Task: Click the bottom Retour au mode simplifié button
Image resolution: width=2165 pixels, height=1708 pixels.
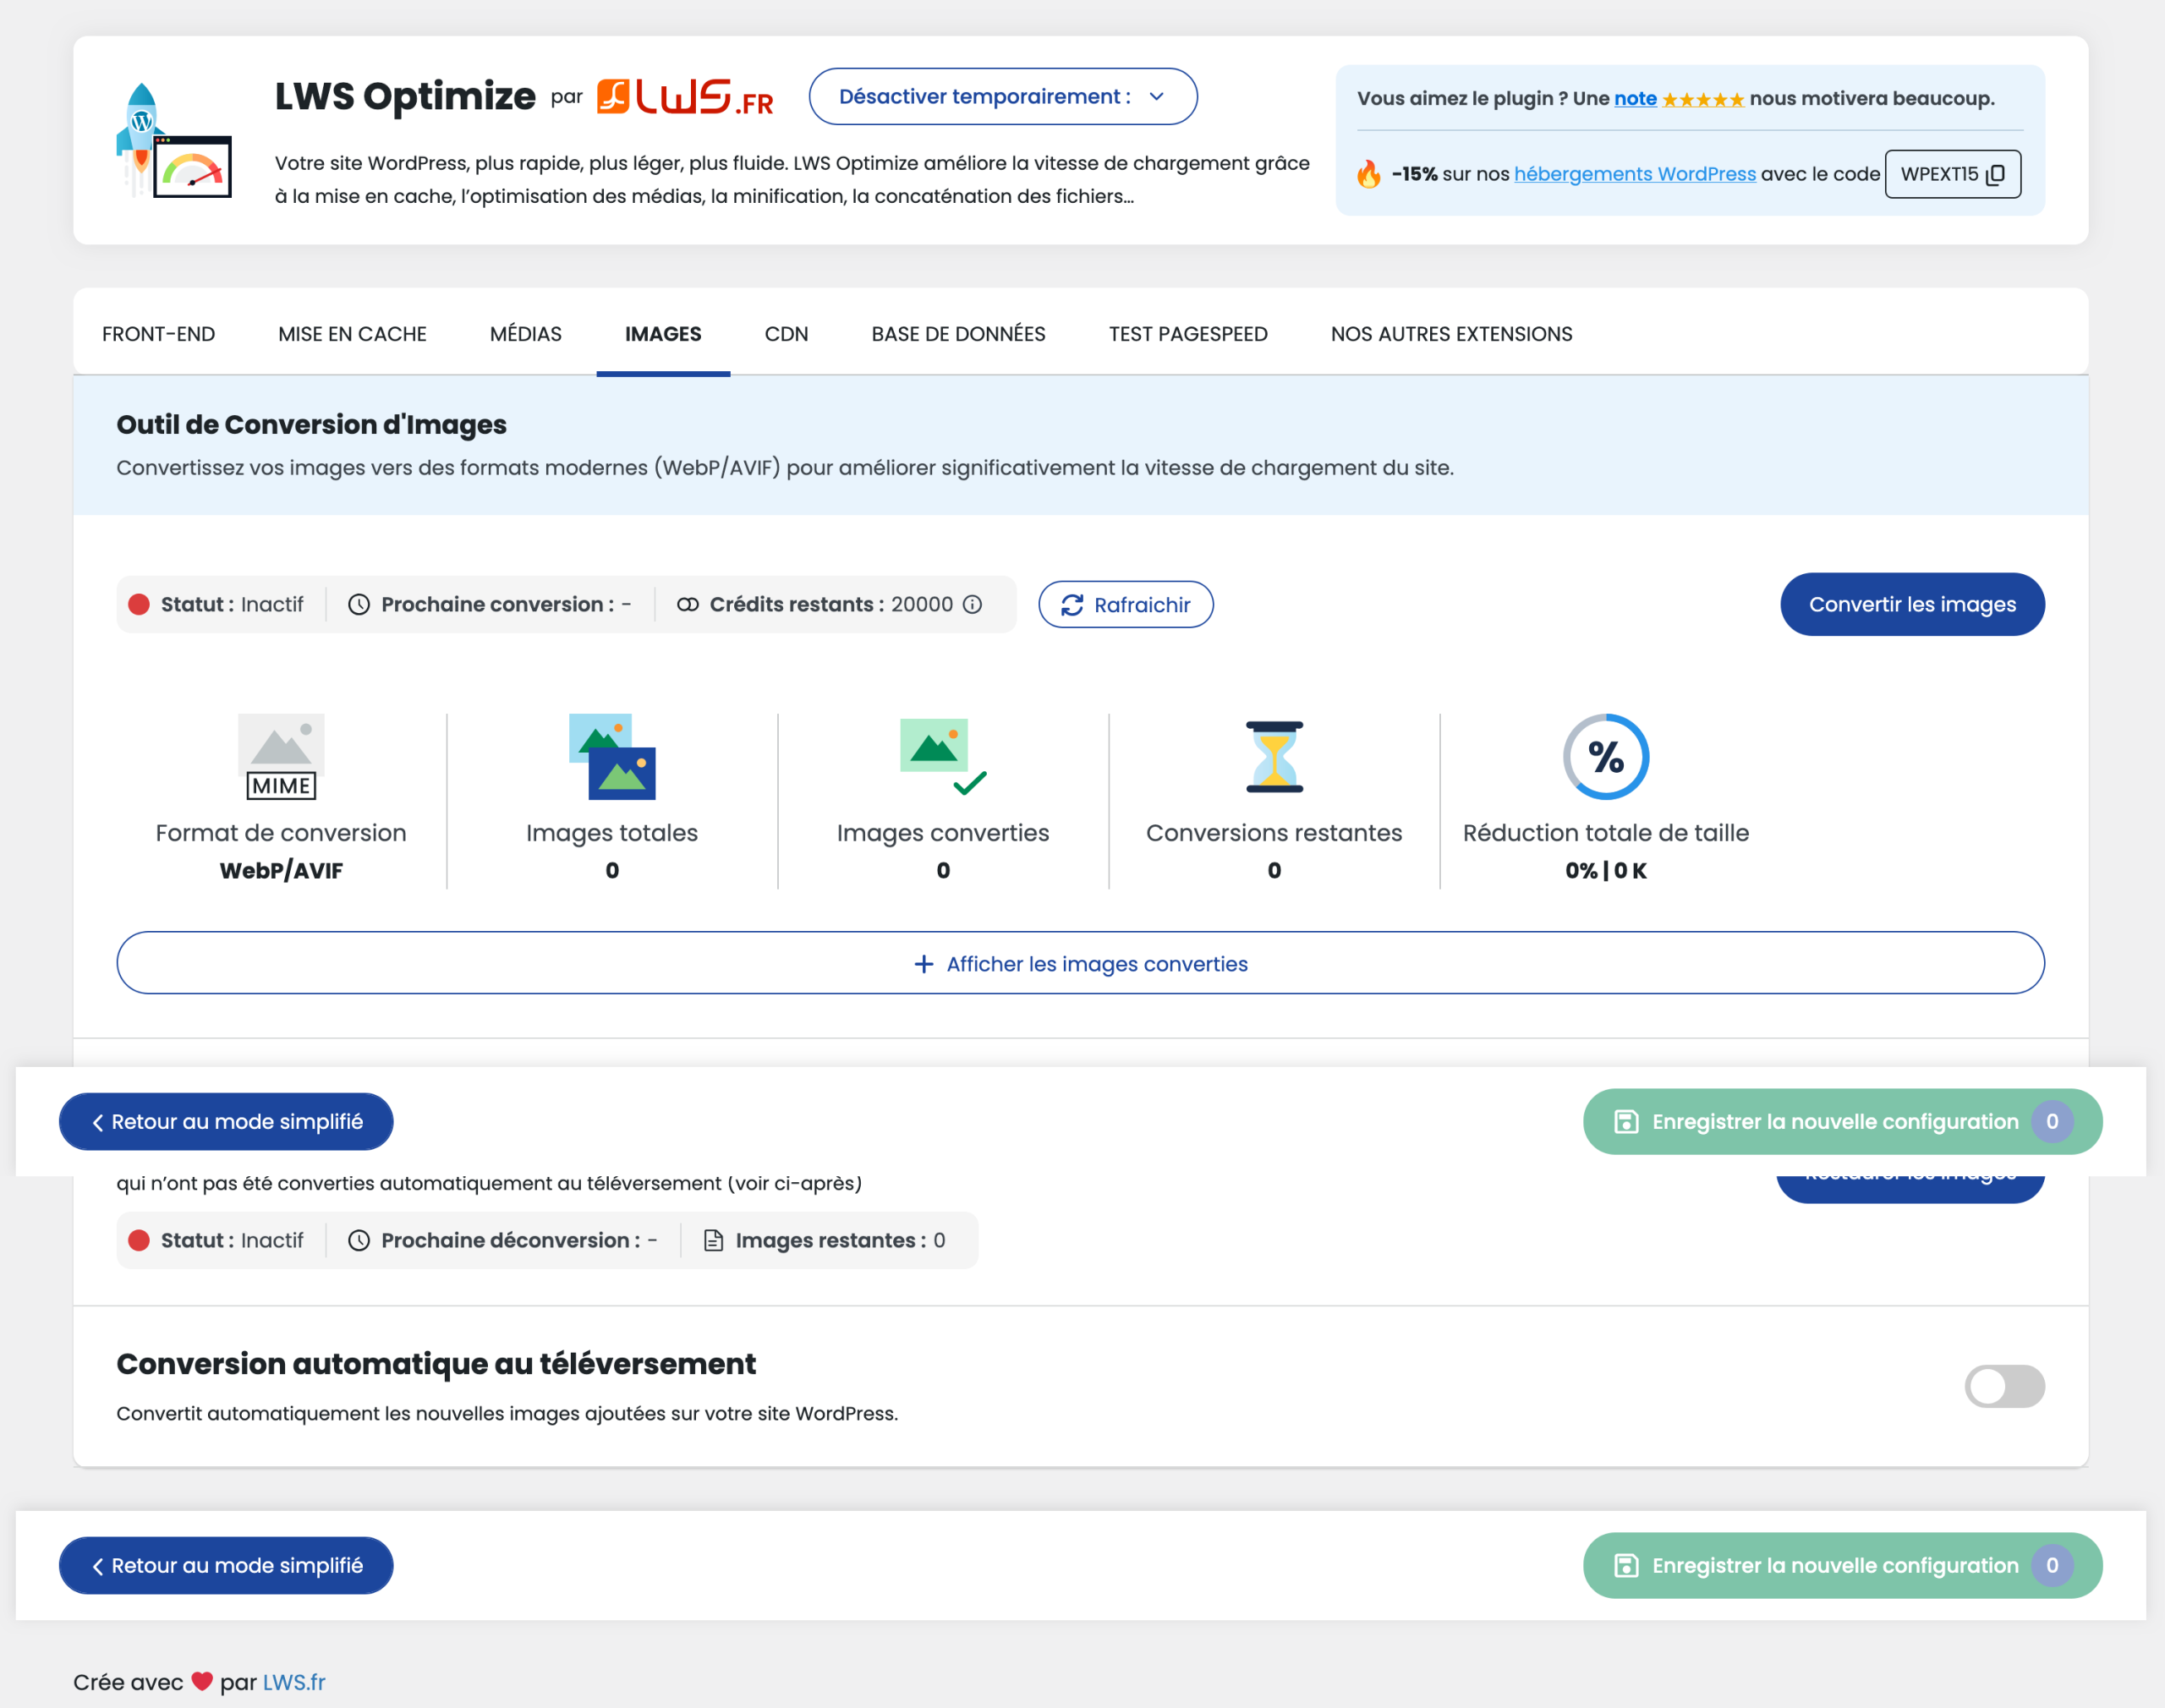Action: pos(226,1565)
